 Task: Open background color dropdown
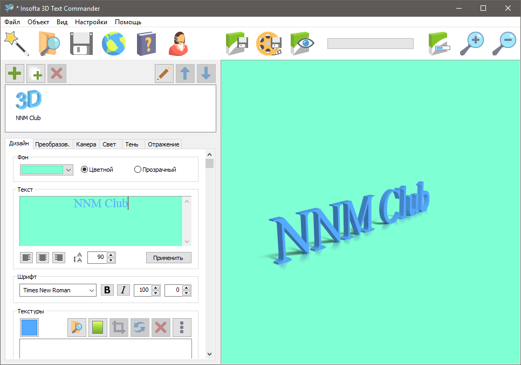pos(68,170)
